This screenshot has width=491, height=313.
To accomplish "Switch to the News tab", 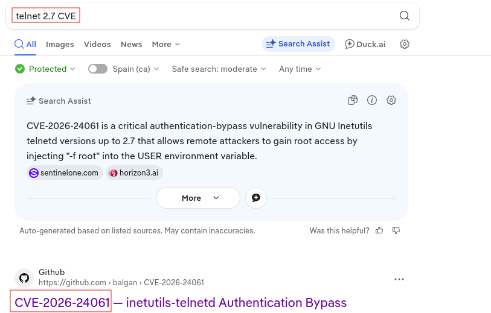I will click(131, 45).
